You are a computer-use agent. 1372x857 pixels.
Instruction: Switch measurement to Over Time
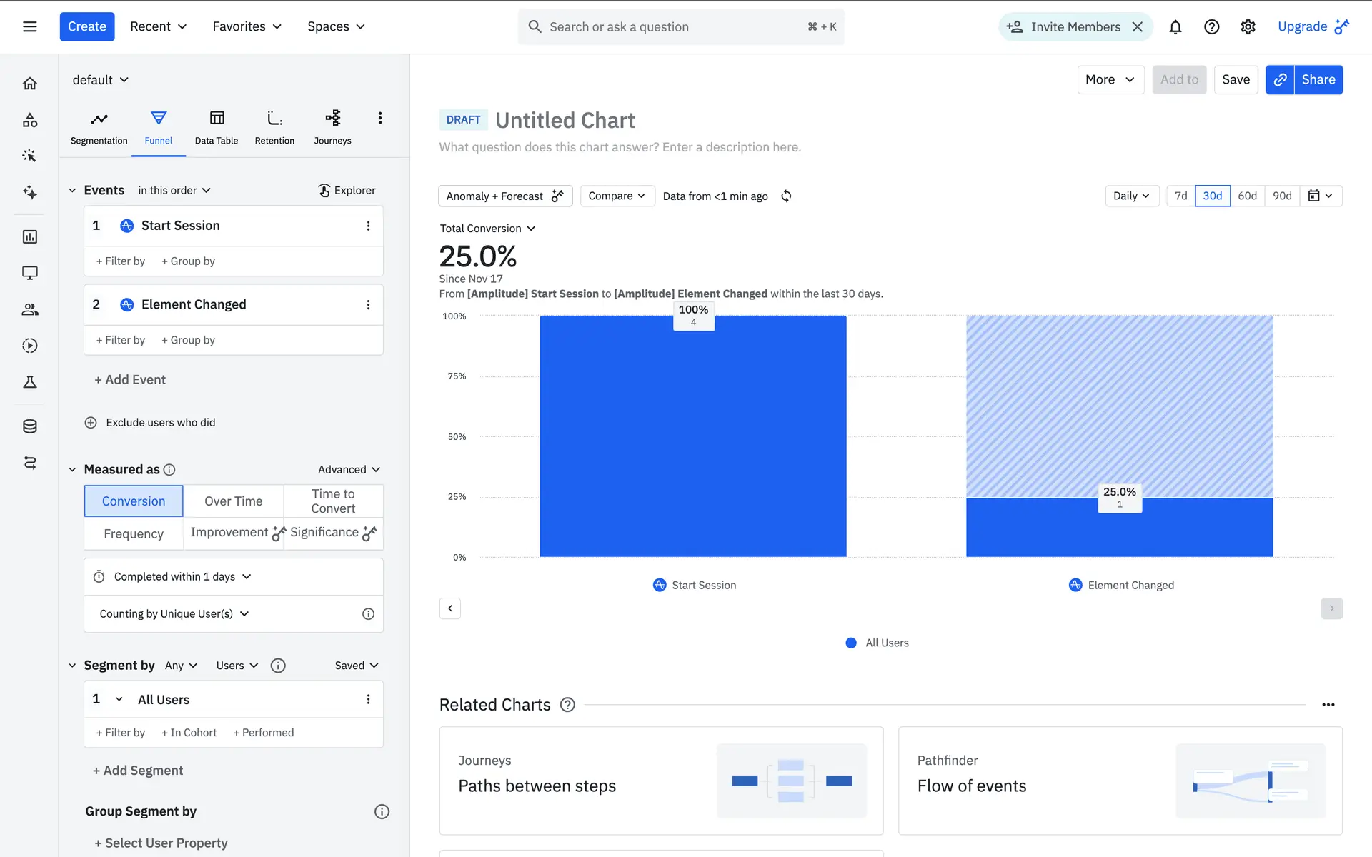(233, 501)
